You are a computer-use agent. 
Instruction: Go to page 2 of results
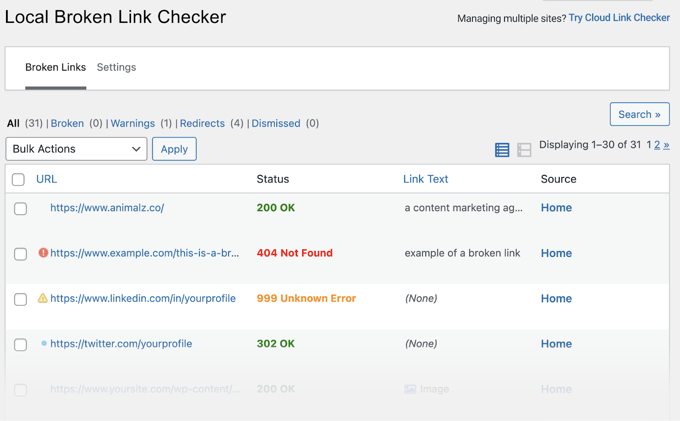click(x=657, y=145)
